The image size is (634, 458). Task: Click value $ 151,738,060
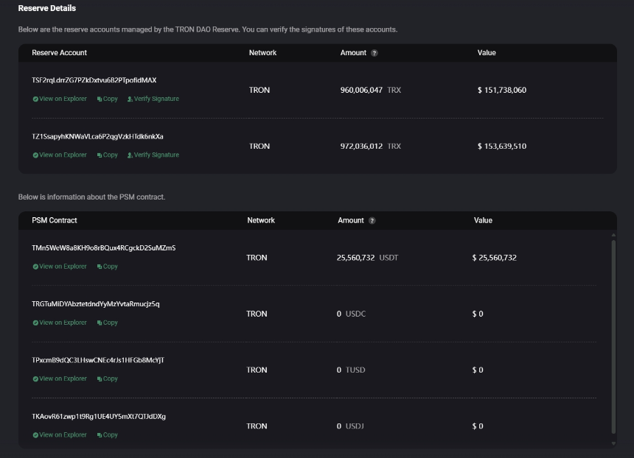[502, 90]
